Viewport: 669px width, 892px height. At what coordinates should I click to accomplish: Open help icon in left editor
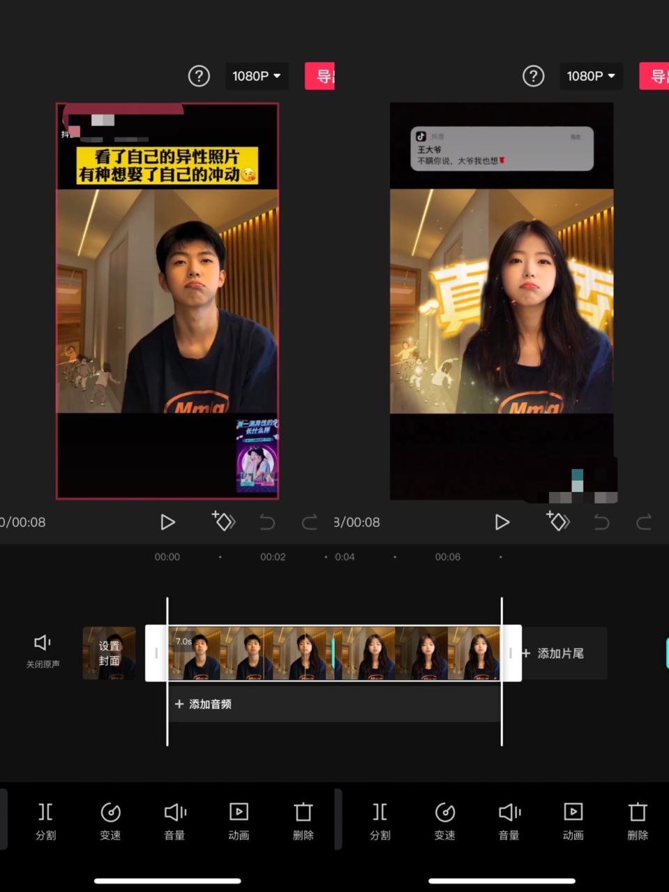(199, 76)
